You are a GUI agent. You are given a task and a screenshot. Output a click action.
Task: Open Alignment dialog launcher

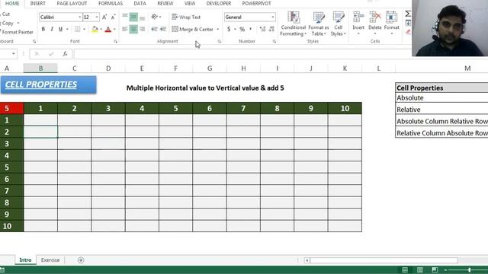[x=219, y=41]
